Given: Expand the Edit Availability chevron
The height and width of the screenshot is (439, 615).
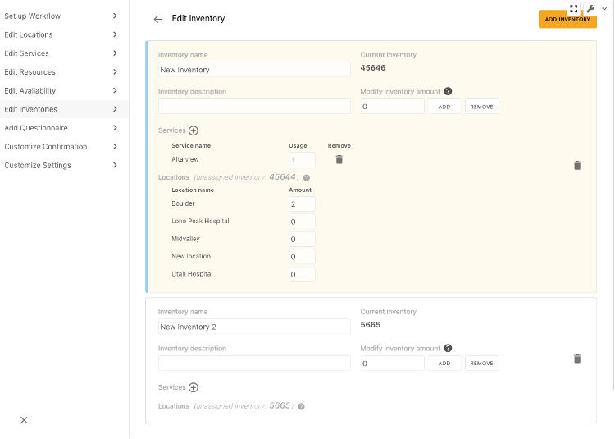Looking at the screenshot, I should click(x=115, y=90).
